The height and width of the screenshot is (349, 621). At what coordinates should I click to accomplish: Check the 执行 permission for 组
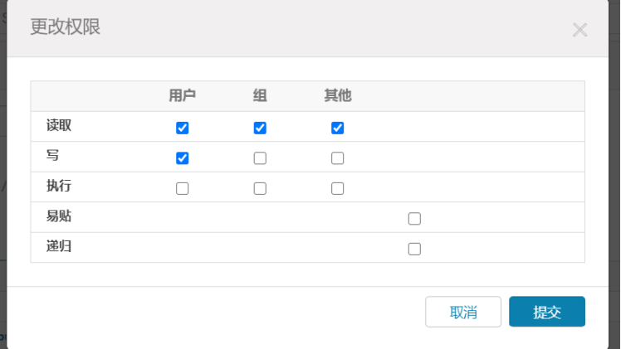[260, 188]
